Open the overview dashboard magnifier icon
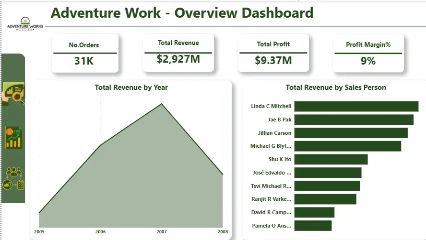Image resolution: width=426 pixels, height=240 pixels. click(13, 93)
